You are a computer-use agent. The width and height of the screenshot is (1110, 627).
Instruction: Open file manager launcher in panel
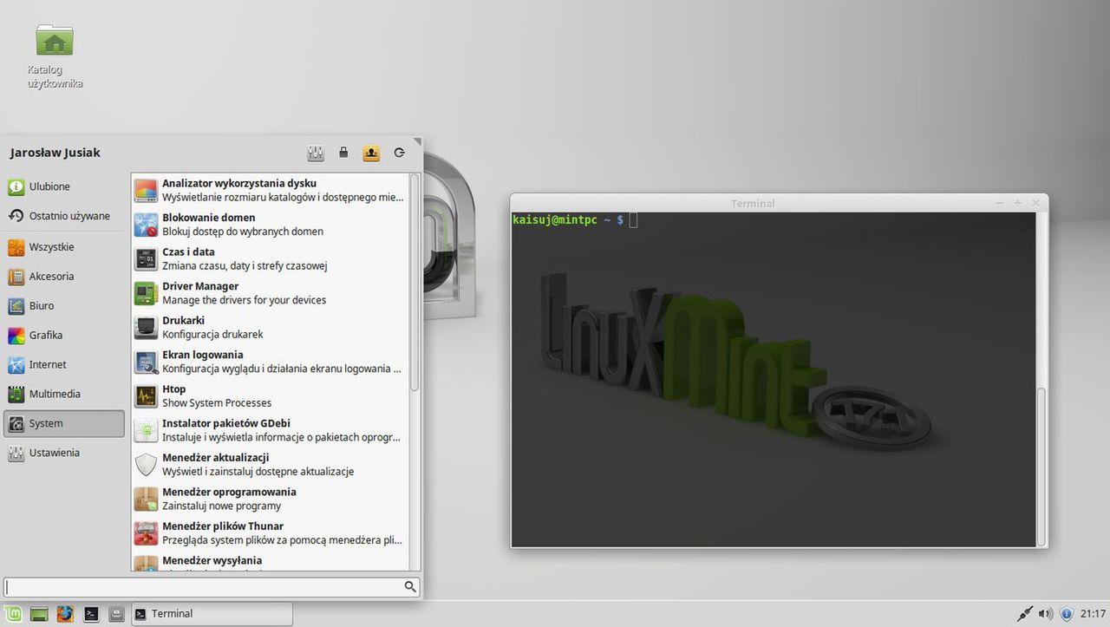(x=117, y=614)
